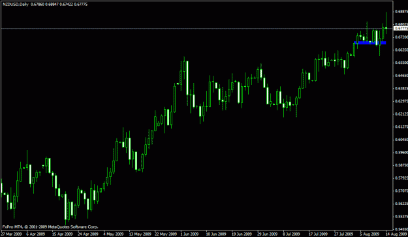The image size is (408, 237).
Task: Click the 0.5960 price scale label
Action: tap(401, 152)
